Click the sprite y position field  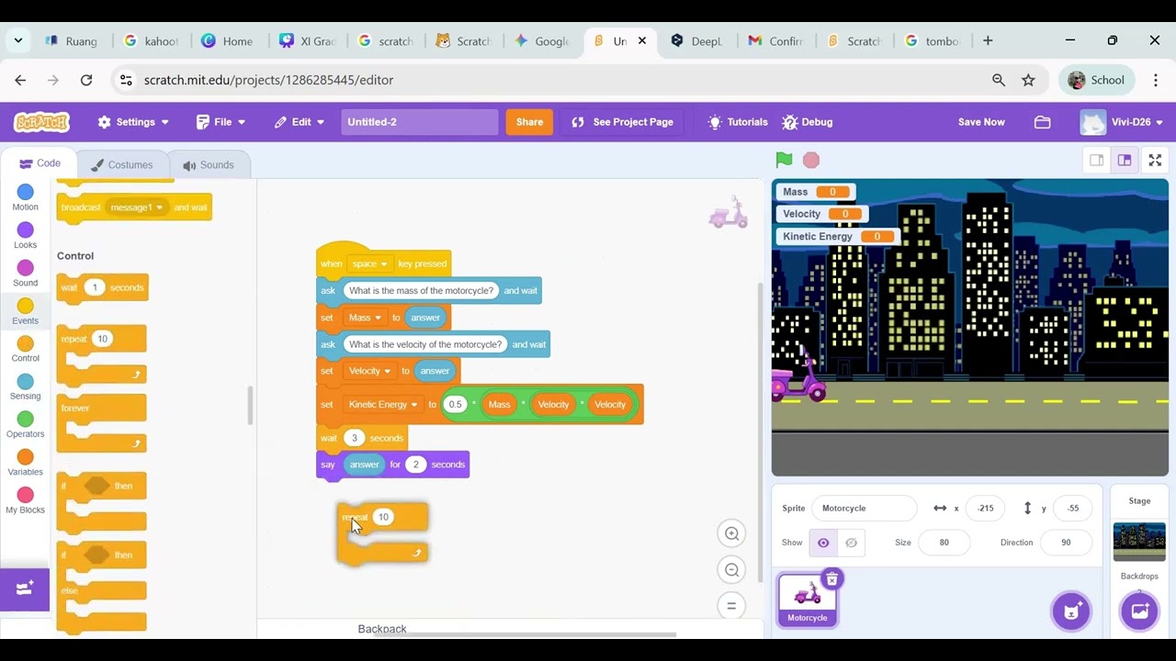pyautogui.click(x=1073, y=509)
